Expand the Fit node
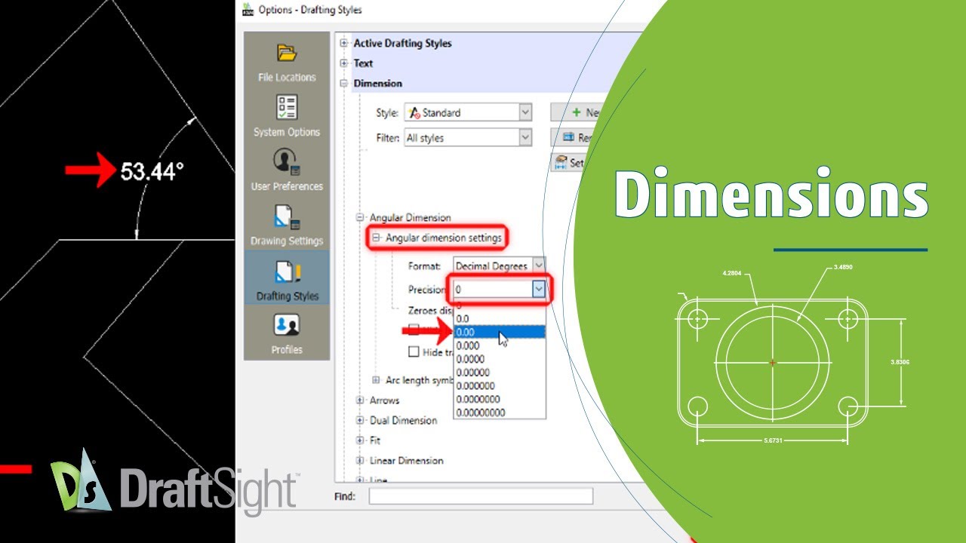The image size is (966, 543). pyautogui.click(x=361, y=440)
